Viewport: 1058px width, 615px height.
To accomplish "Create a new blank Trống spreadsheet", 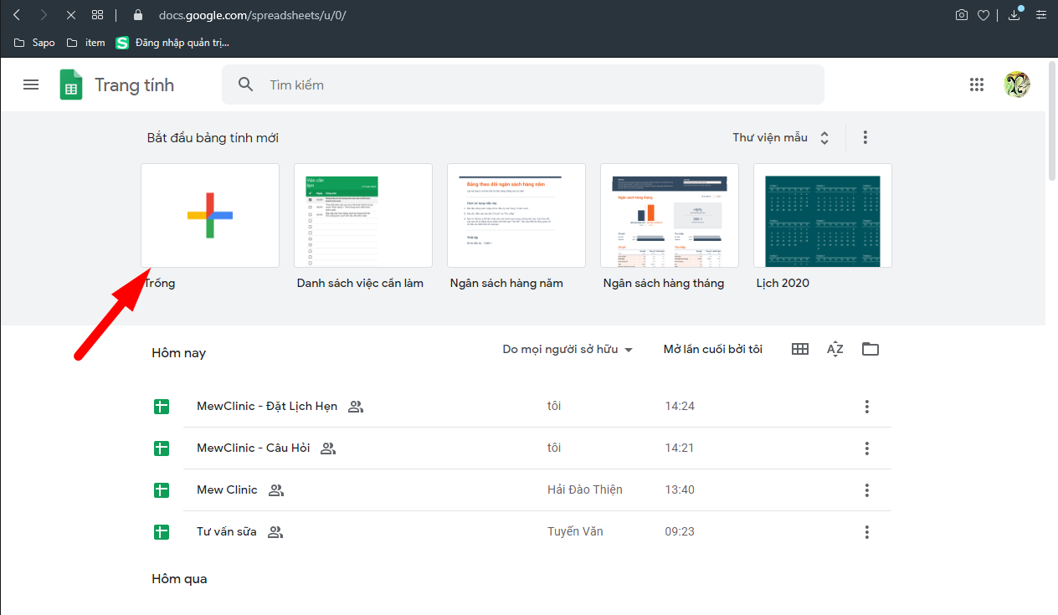I will [210, 216].
